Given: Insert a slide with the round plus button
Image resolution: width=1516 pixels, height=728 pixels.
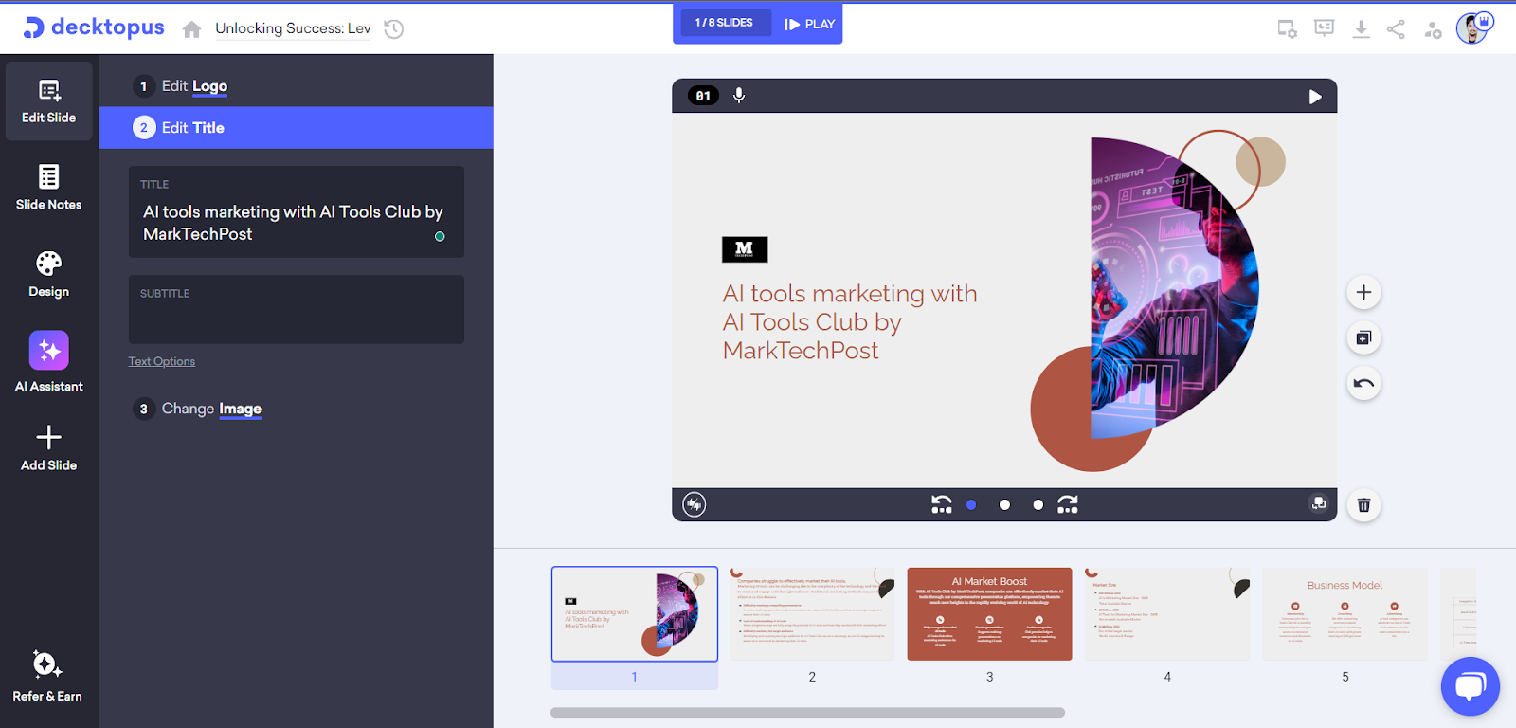Looking at the screenshot, I should (1363, 292).
